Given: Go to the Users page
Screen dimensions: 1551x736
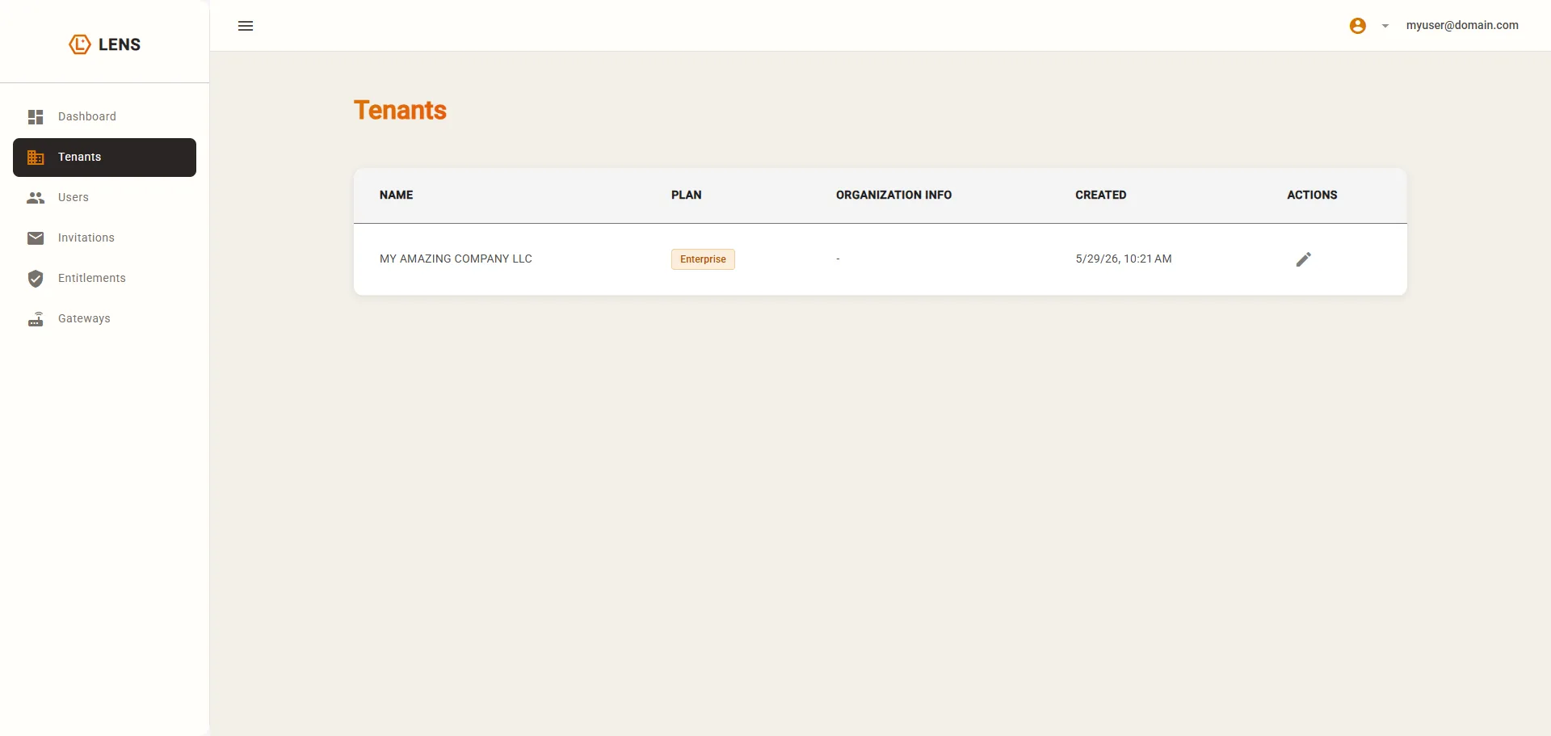Looking at the screenshot, I should click(x=104, y=198).
